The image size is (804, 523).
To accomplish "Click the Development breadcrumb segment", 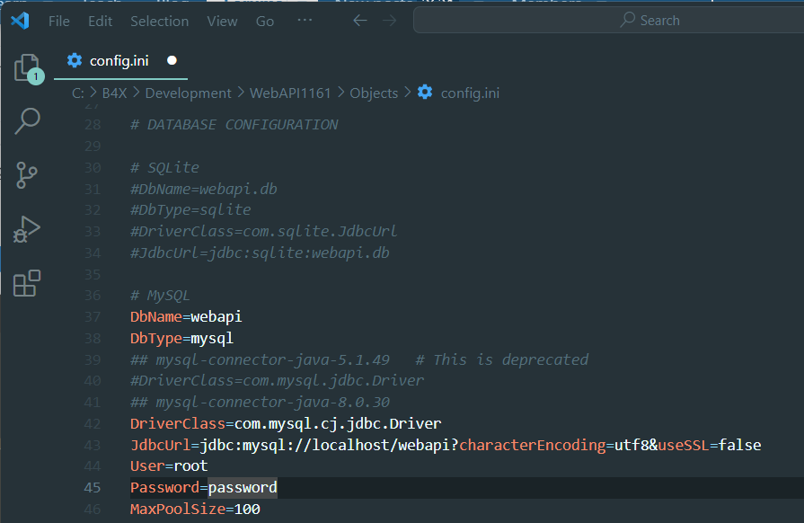I will (188, 93).
